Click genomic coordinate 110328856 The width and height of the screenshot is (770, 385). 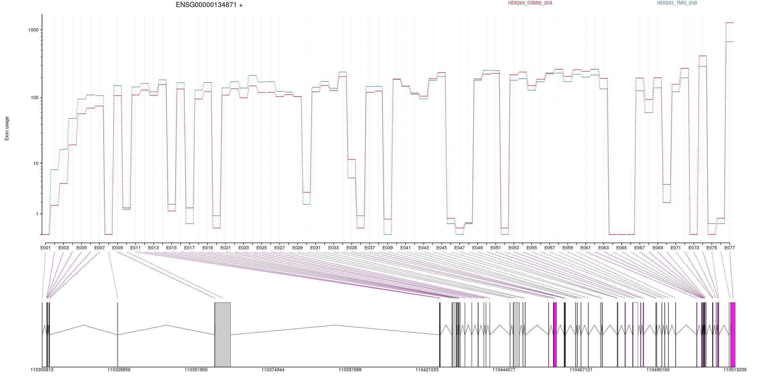[119, 370]
